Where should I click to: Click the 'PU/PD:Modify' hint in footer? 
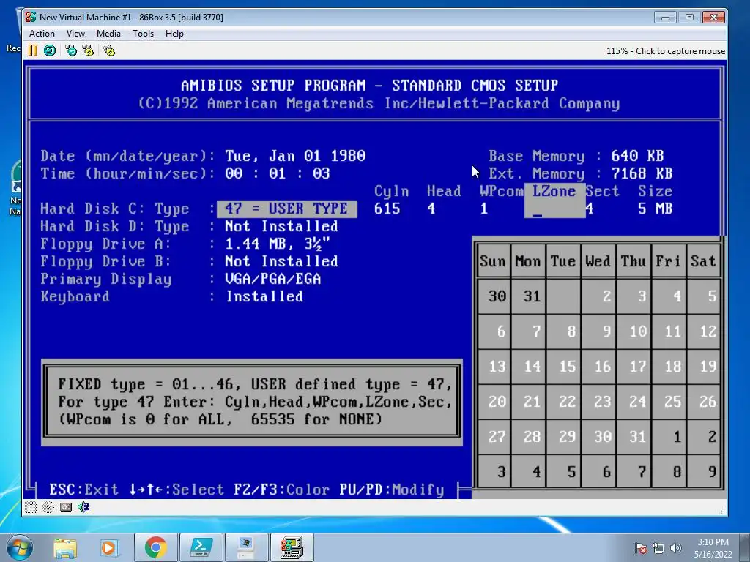[392, 490]
